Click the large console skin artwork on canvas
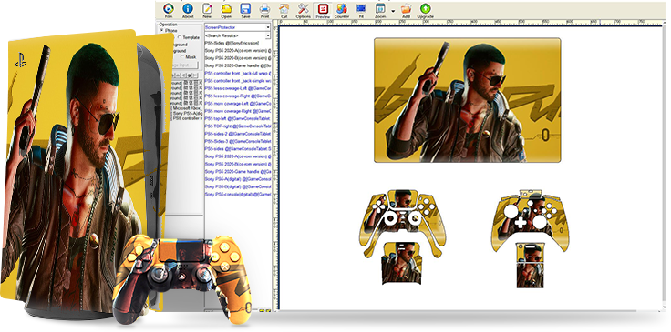Viewport: 671px width, 332px height. click(468, 100)
